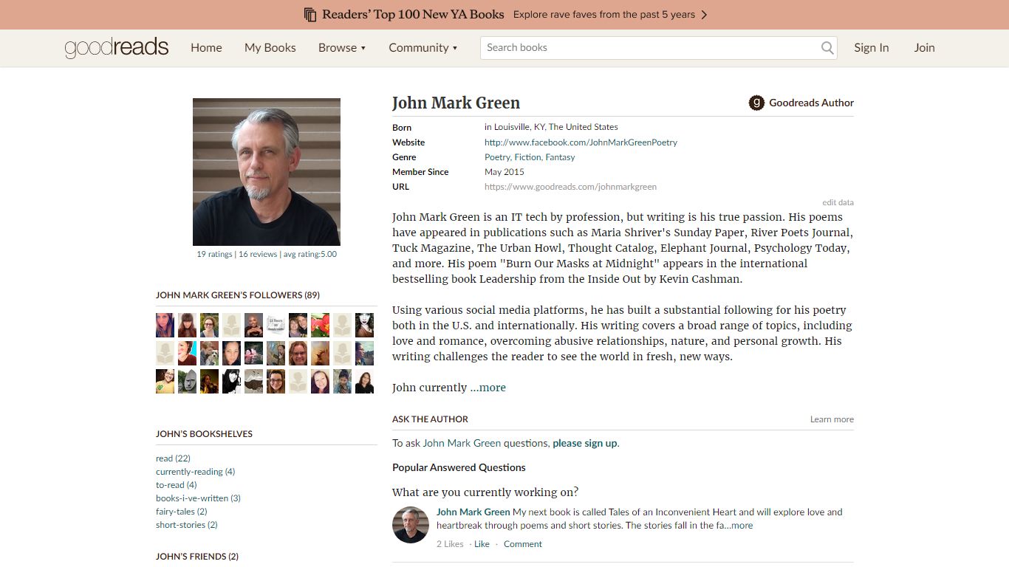Open the Readers' Top 100 New YA Books banner
Image resolution: width=1009 pixels, height=567 pixels.
coord(504,15)
